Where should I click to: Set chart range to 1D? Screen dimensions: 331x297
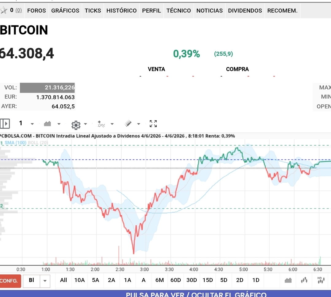(x=256, y=280)
